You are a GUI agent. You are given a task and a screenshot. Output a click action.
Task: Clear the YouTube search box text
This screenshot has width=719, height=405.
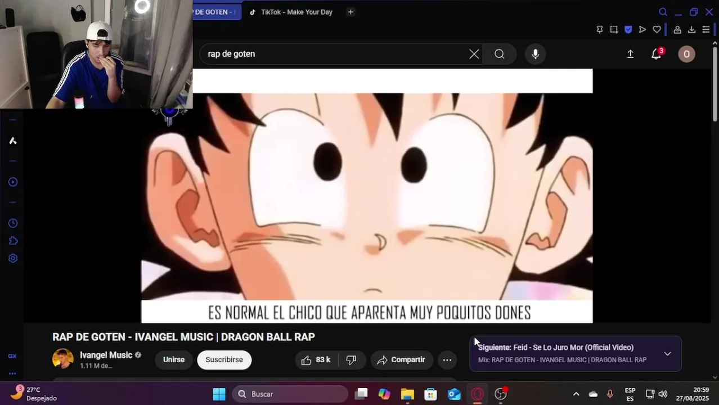pyautogui.click(x=474, y=54)
